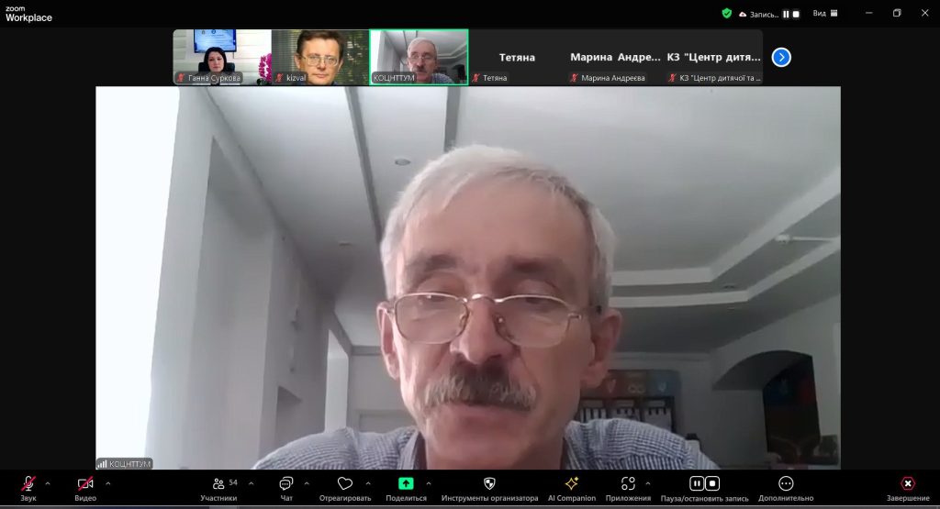
Task: Select Ганна Суркова video thumbnail
Action: coord(221,56)
